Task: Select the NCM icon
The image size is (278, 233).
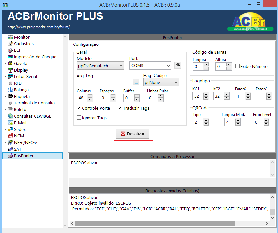Action: [x=10, y=136]
